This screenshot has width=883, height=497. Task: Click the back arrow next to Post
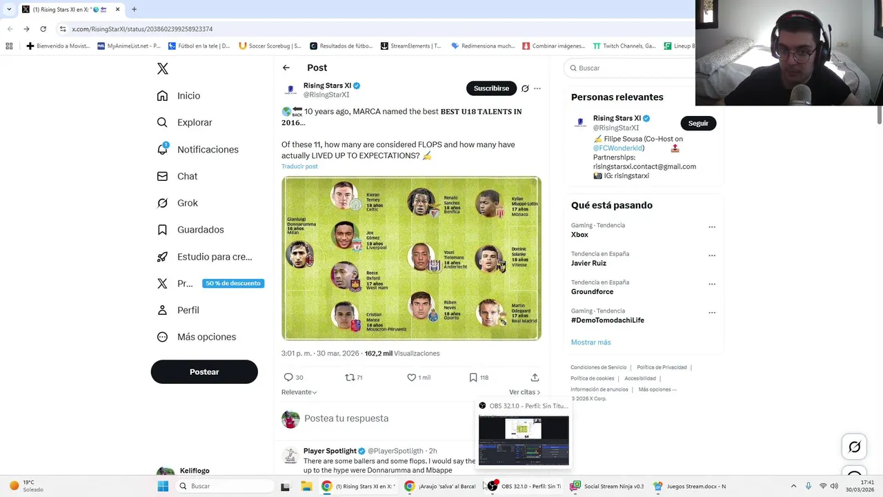pyautogui.click(x=286, y=68)
